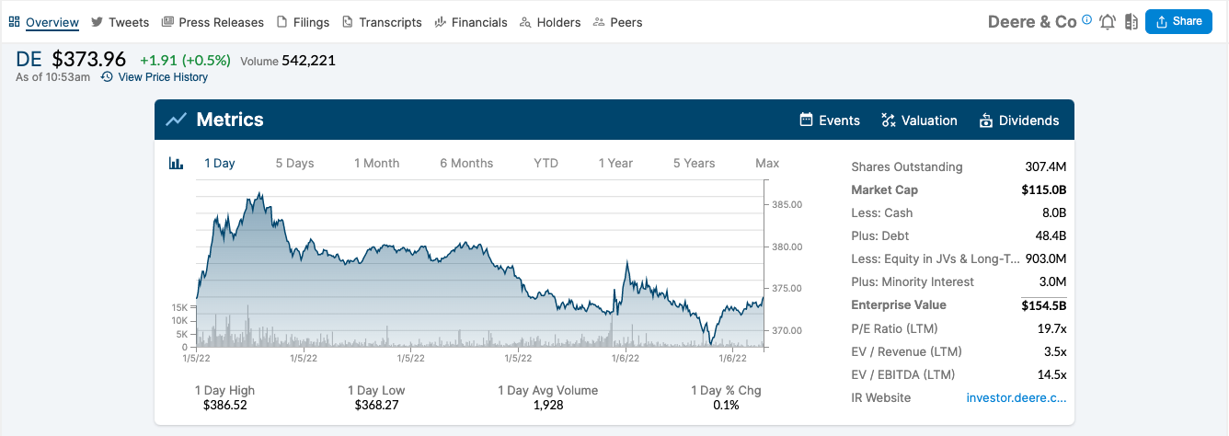Choose the 1 Year chart range
The image size is (1229, 436).
[615, 164]
